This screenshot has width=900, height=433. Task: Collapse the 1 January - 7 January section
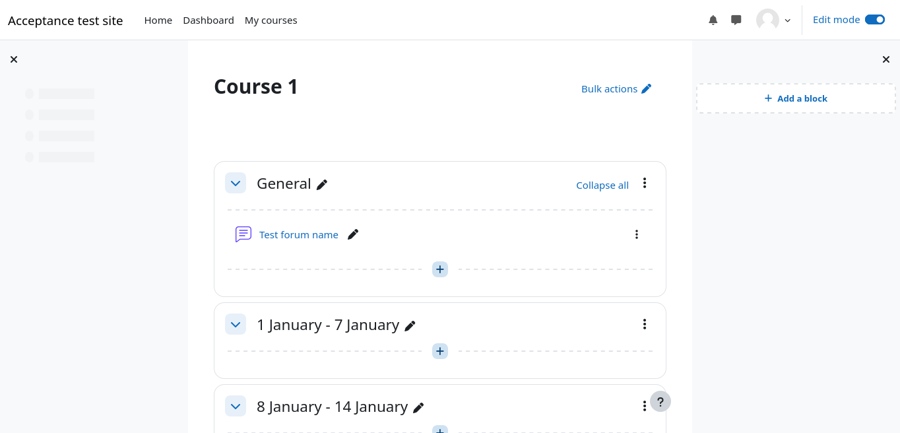click(236, 325)
